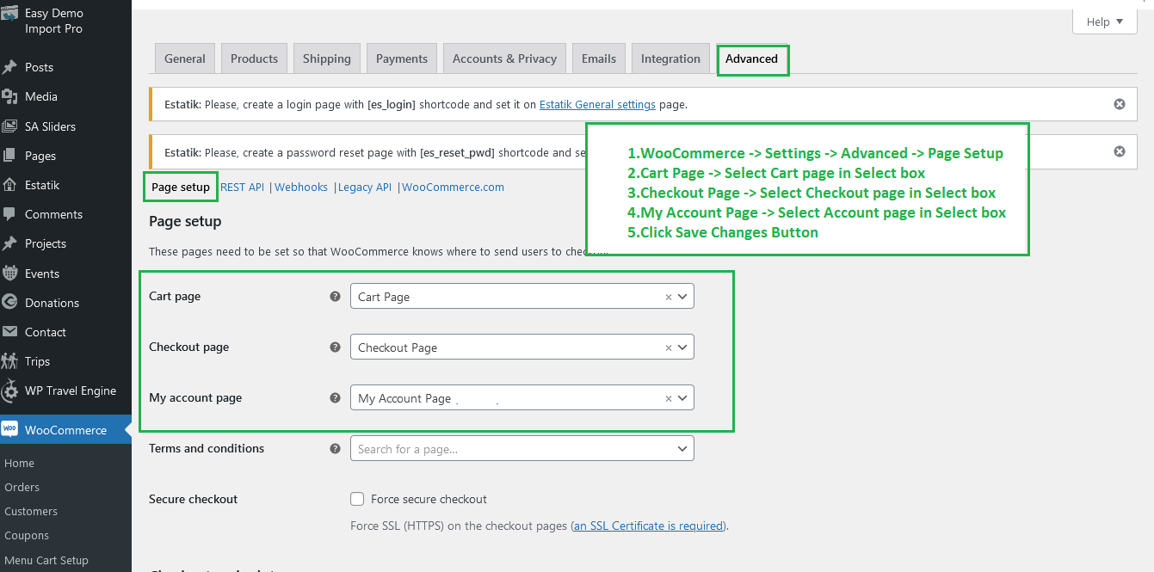The height and width of the screenshot is (572, 1154).
Task: Switch to the Integration tab
Action: pos(670,58)
